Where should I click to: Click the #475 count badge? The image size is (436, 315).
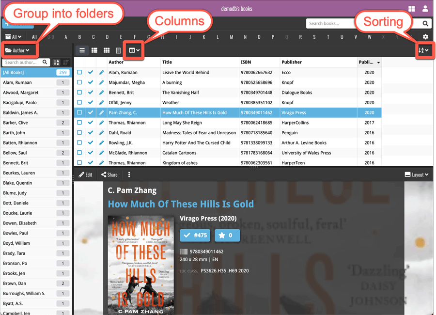pyautogui.click(x=195, y=236)
